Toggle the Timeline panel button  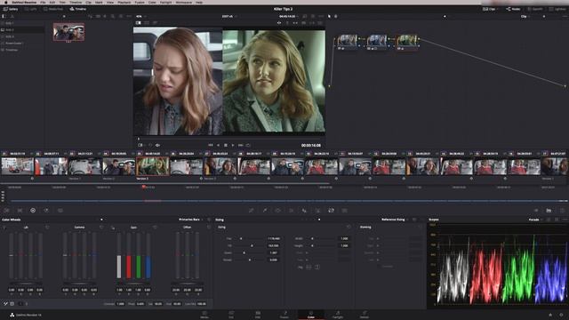78,9
